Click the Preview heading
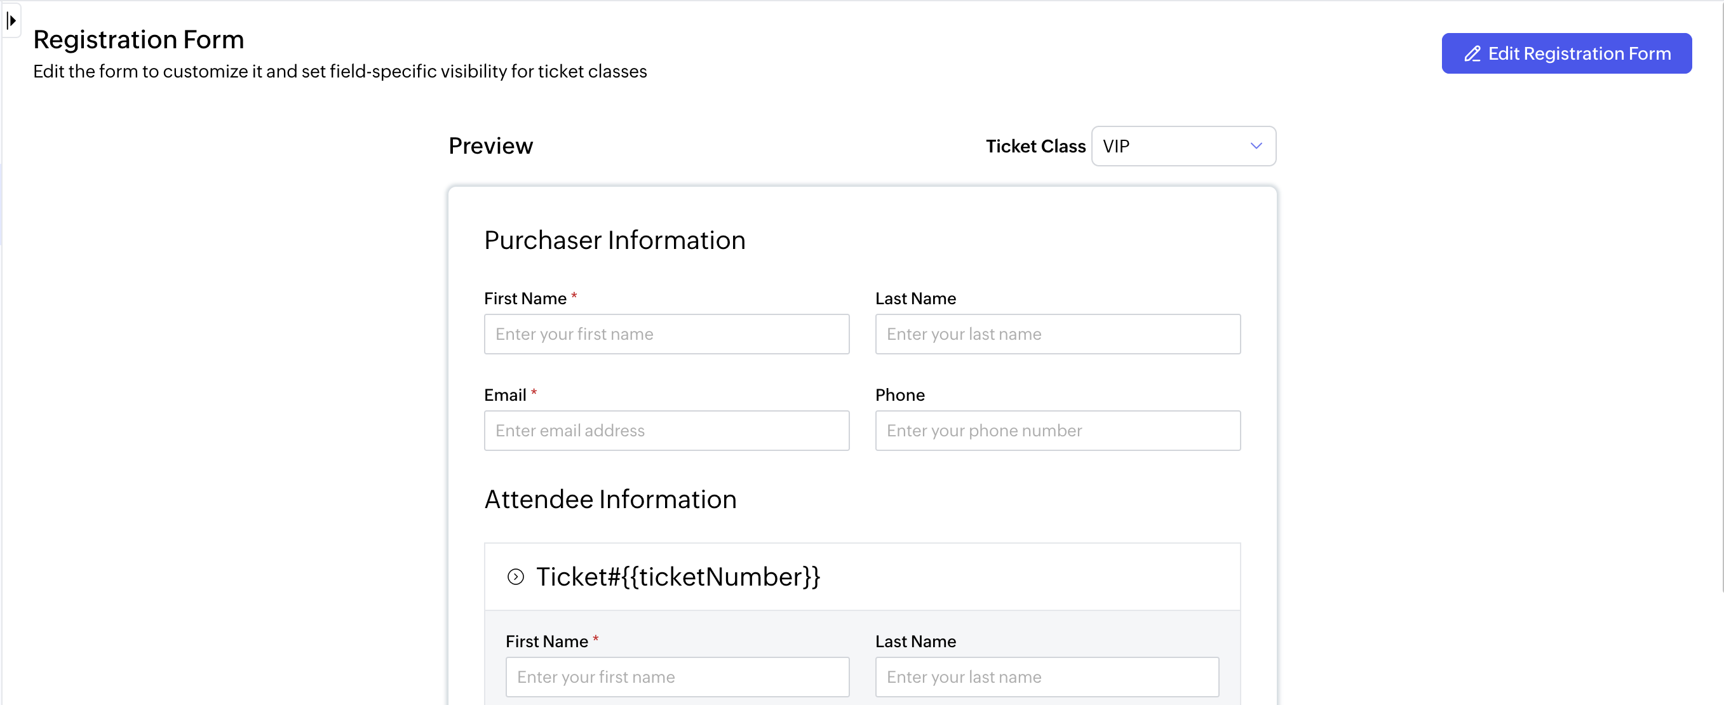This screenshot has width=1724, height=705. point(490,146)
